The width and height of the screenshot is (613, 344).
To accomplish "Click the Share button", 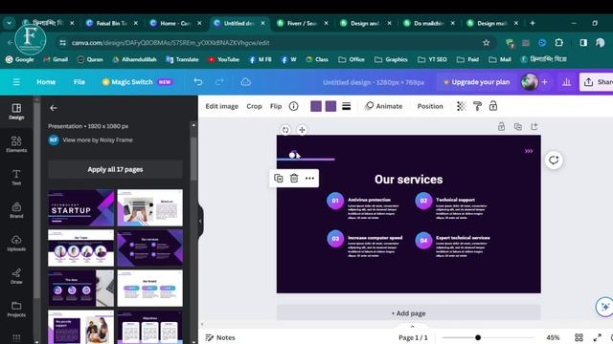I will click(x=597, y=82).
